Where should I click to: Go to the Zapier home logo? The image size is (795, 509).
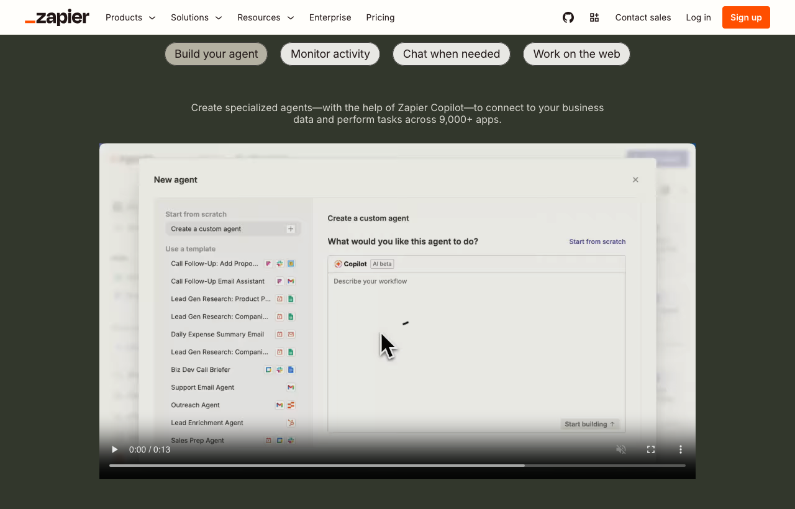click(x=57, y=17)
